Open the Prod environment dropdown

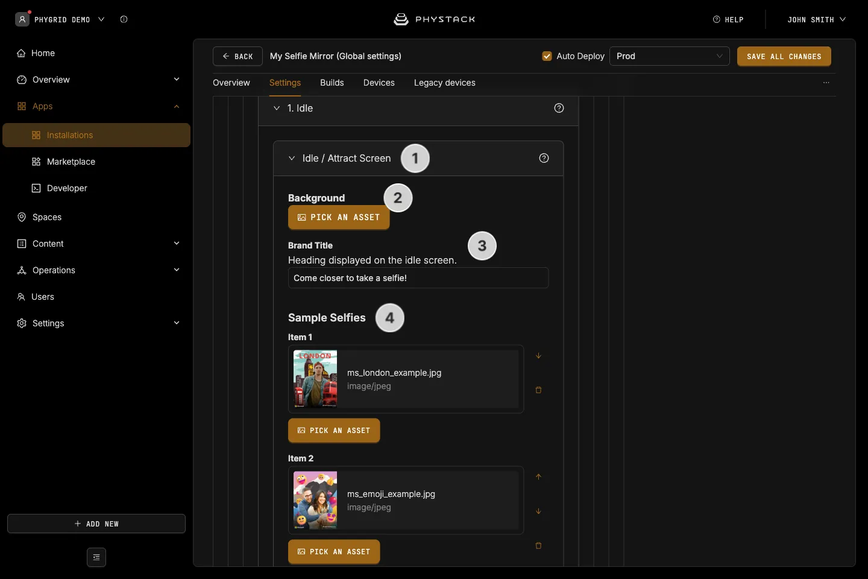click(x=670, y=56)
